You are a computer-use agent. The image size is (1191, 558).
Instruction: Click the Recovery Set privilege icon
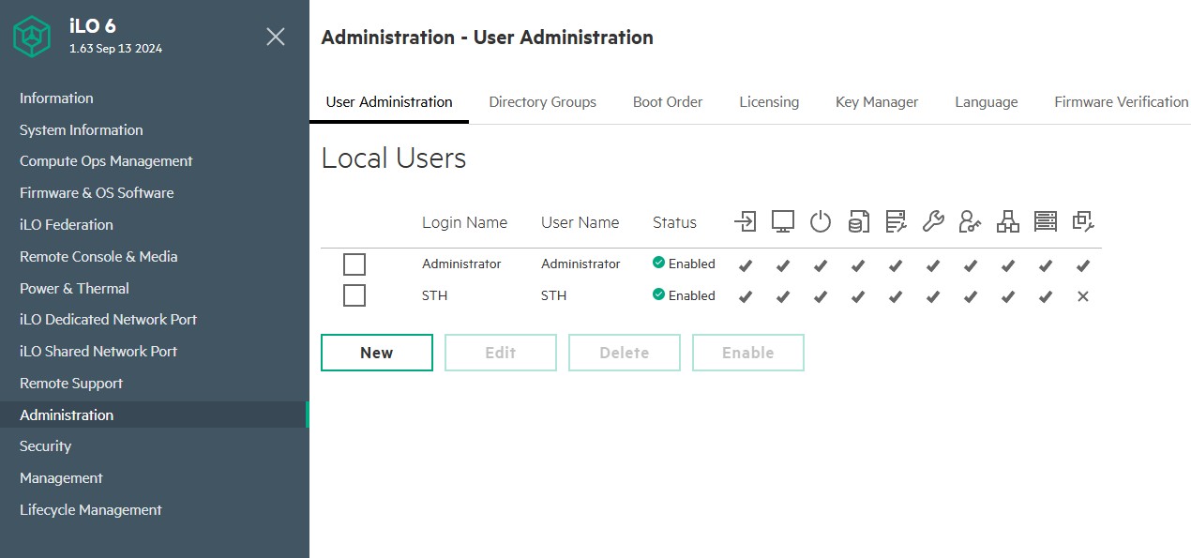tap(1083, 221)
